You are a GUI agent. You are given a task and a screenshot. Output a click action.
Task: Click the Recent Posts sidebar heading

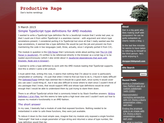click(129, 80)
